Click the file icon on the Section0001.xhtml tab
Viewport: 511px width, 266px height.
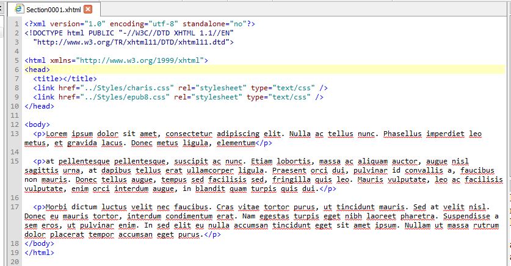pos(19,9)
